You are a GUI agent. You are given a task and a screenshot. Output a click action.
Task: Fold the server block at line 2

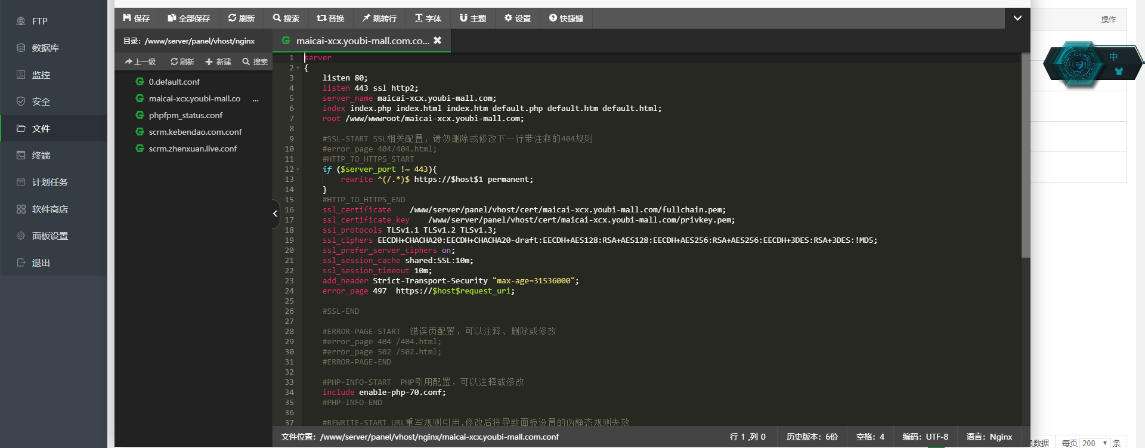click(298, 68)
